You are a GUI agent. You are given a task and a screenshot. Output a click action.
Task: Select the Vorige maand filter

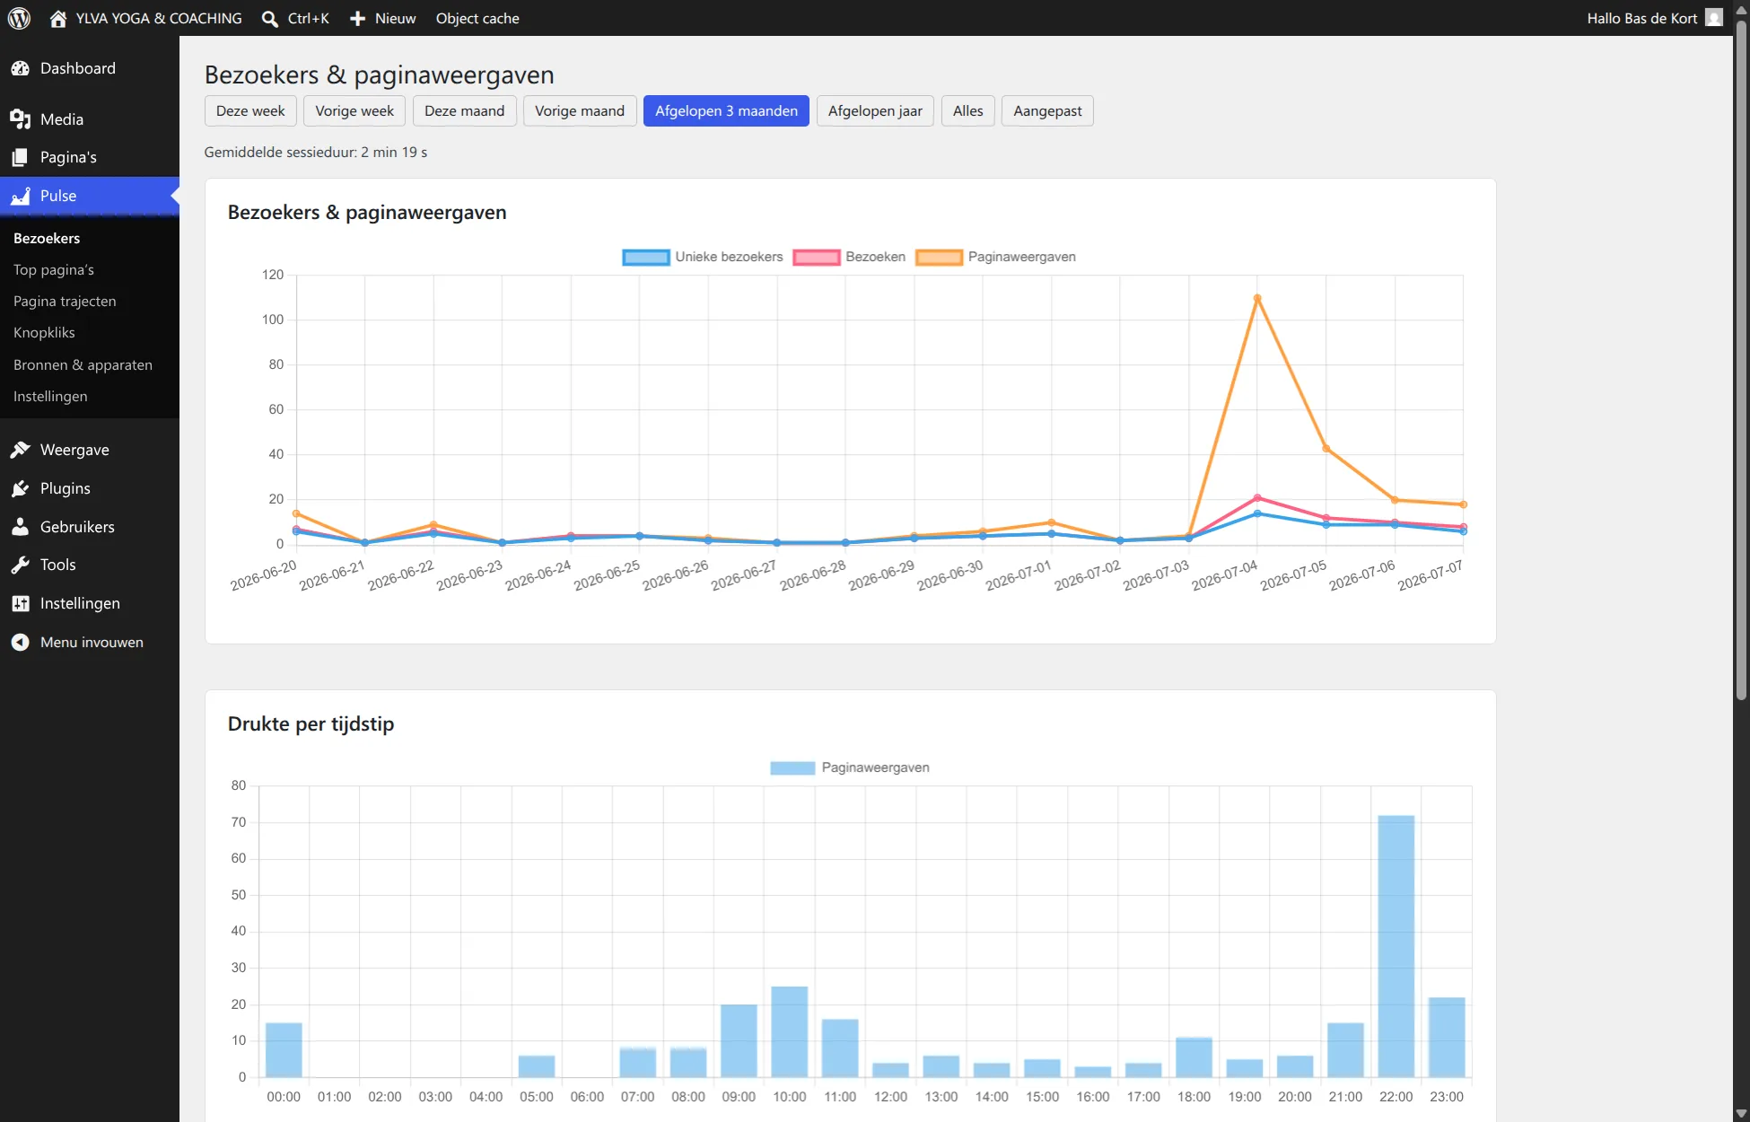click(x=580, y=111)
